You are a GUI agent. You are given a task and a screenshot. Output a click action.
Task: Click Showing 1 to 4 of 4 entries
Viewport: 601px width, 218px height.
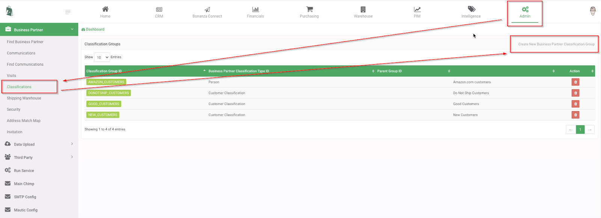click(x=105, y=129)
